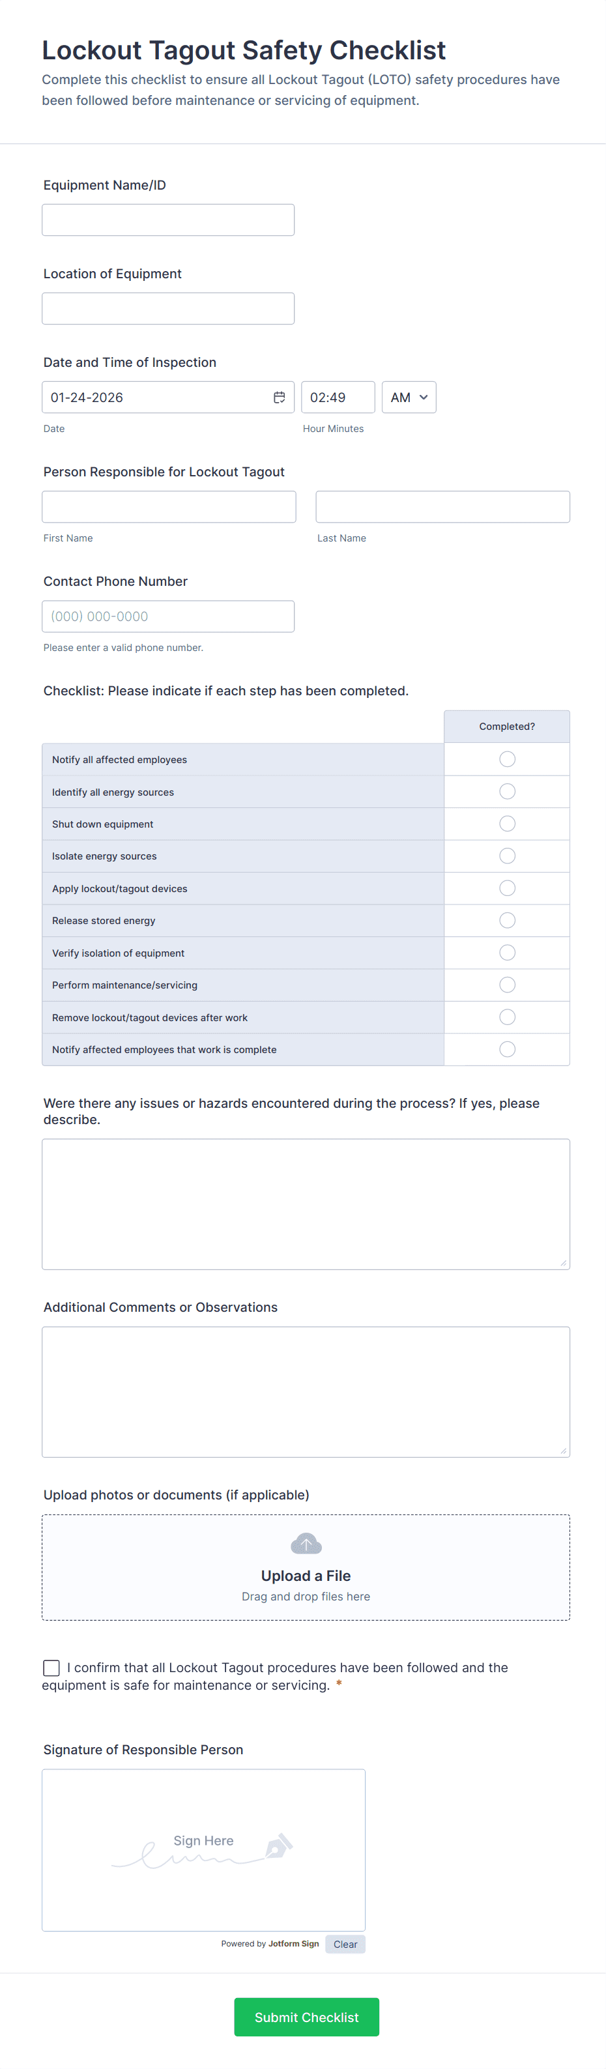Click the Contact Phone Number field
The height and width of the screenshot is (2069, 606).
(x=167, y=616)
